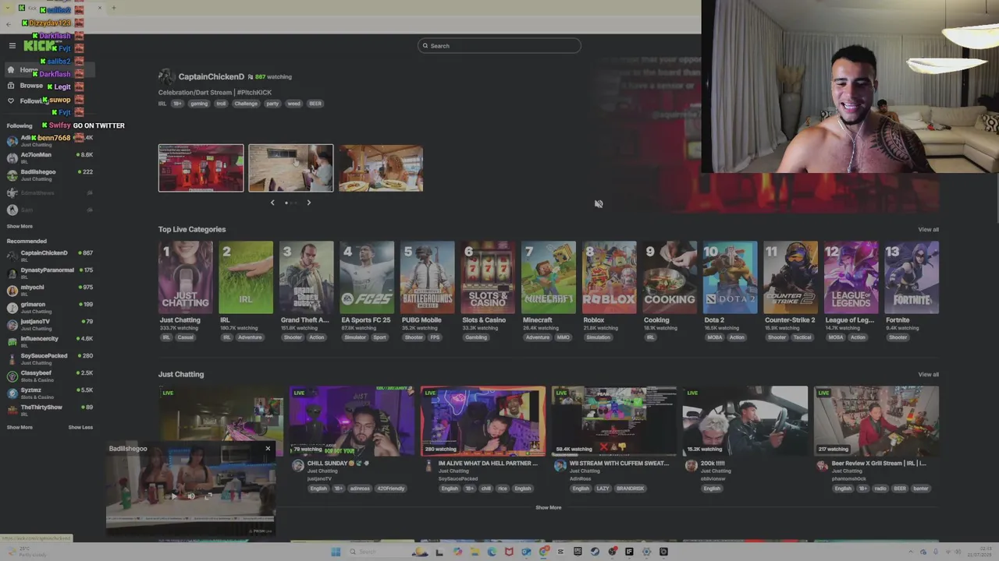The width and height of the screenshot is (999, 561).
Task: Select the party tag on featured stream
Action: coord(272,104)
